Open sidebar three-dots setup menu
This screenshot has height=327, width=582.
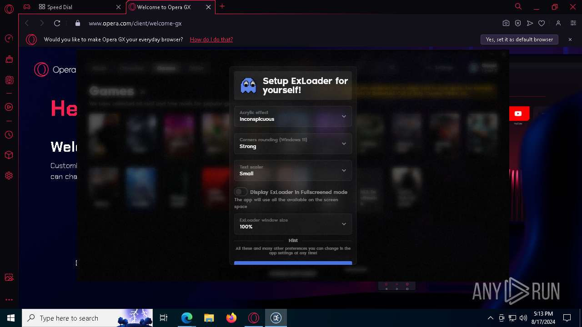[x=9, y=300]
